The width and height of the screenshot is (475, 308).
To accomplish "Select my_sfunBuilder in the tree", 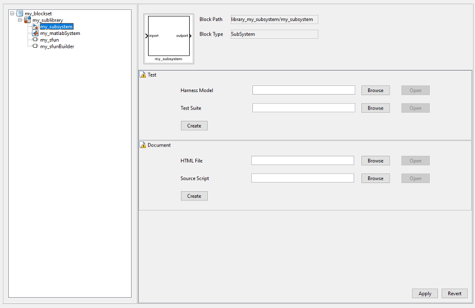I will (x=57, y=46).
